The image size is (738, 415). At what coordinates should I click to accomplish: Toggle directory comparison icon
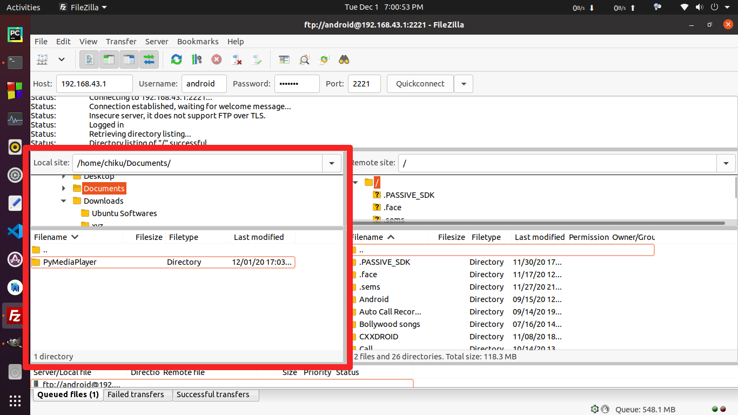tap(304, 59)
